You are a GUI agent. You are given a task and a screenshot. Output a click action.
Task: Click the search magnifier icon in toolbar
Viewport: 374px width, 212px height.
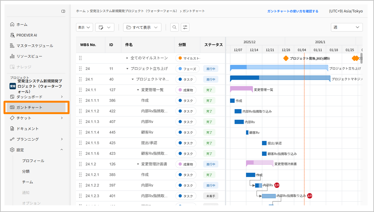click(174, 27)
